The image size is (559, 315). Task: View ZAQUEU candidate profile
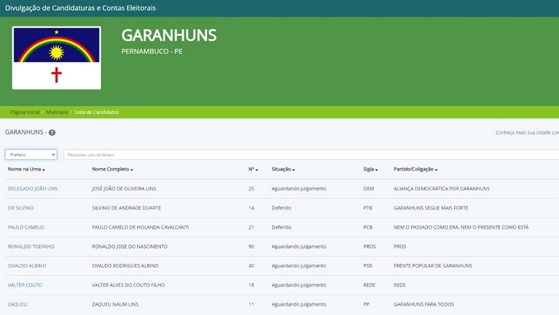tap(17, 304)
